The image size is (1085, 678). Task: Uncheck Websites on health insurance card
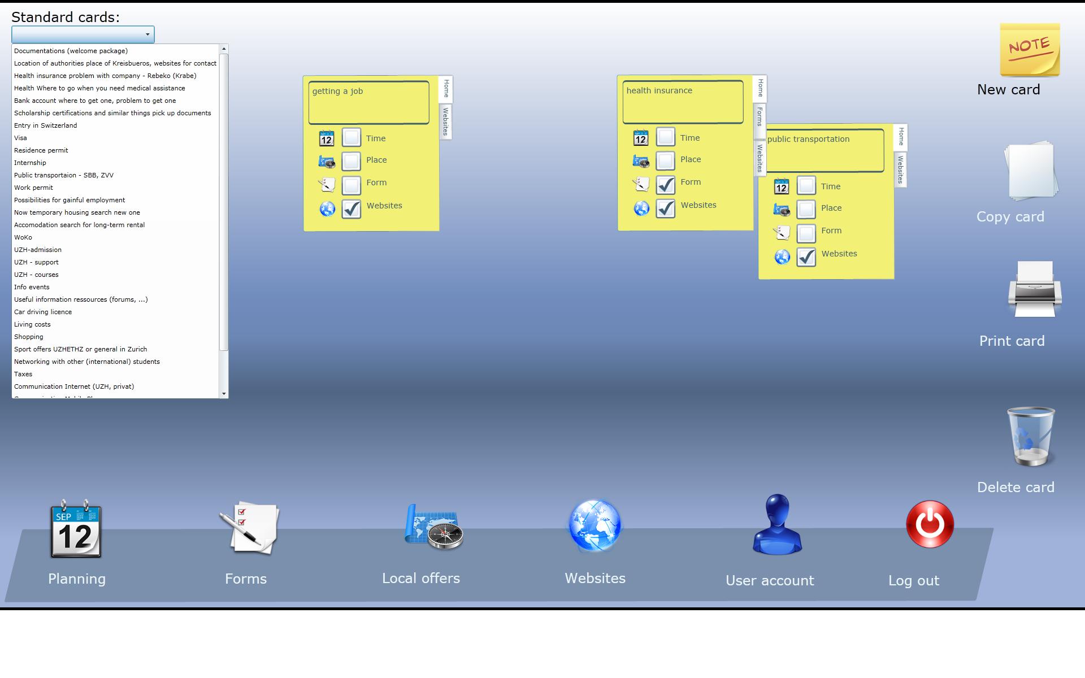click(666, 208)
